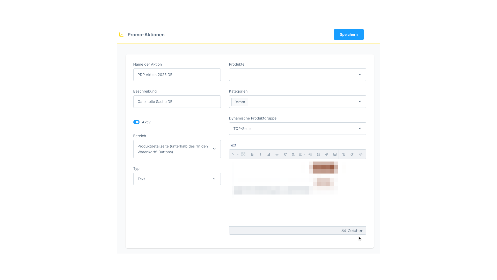The image size is (497, 280).
Task: Open the Dynamische Produktgruppe dropdown
Action: [297, 129]
